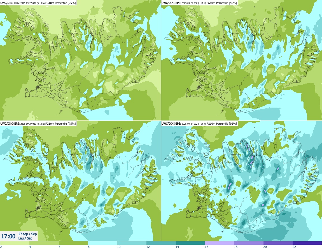Click the legend value label 4
The width and height of the screenshot is (322, 249).
point(30,247)
